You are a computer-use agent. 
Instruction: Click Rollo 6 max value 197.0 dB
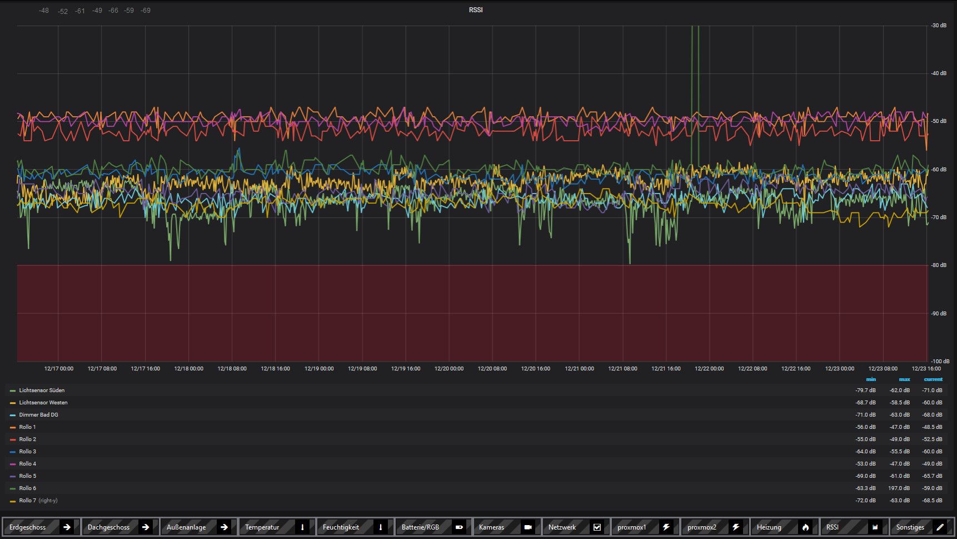pyautogui.click(x=899, y=488)
